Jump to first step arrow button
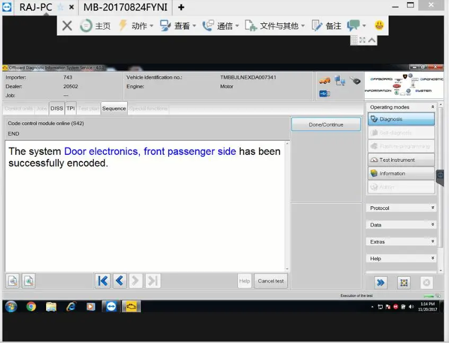This screenshot has width=449, height=343. coord(102,281)
